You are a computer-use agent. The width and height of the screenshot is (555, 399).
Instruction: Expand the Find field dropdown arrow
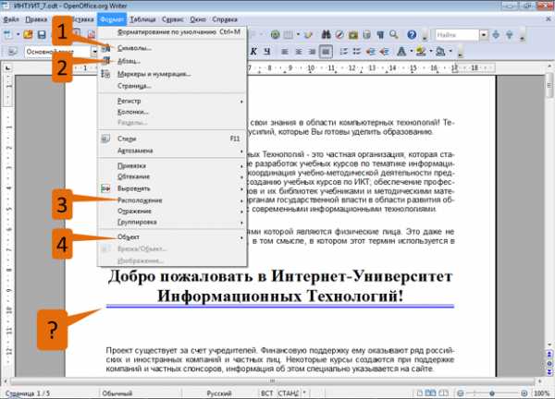(x=484, y=34)
